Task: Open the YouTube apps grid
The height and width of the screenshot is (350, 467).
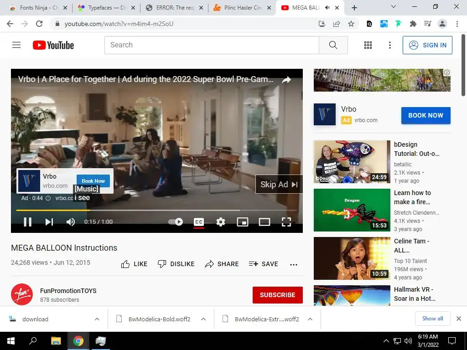Action: click(368, 45)
